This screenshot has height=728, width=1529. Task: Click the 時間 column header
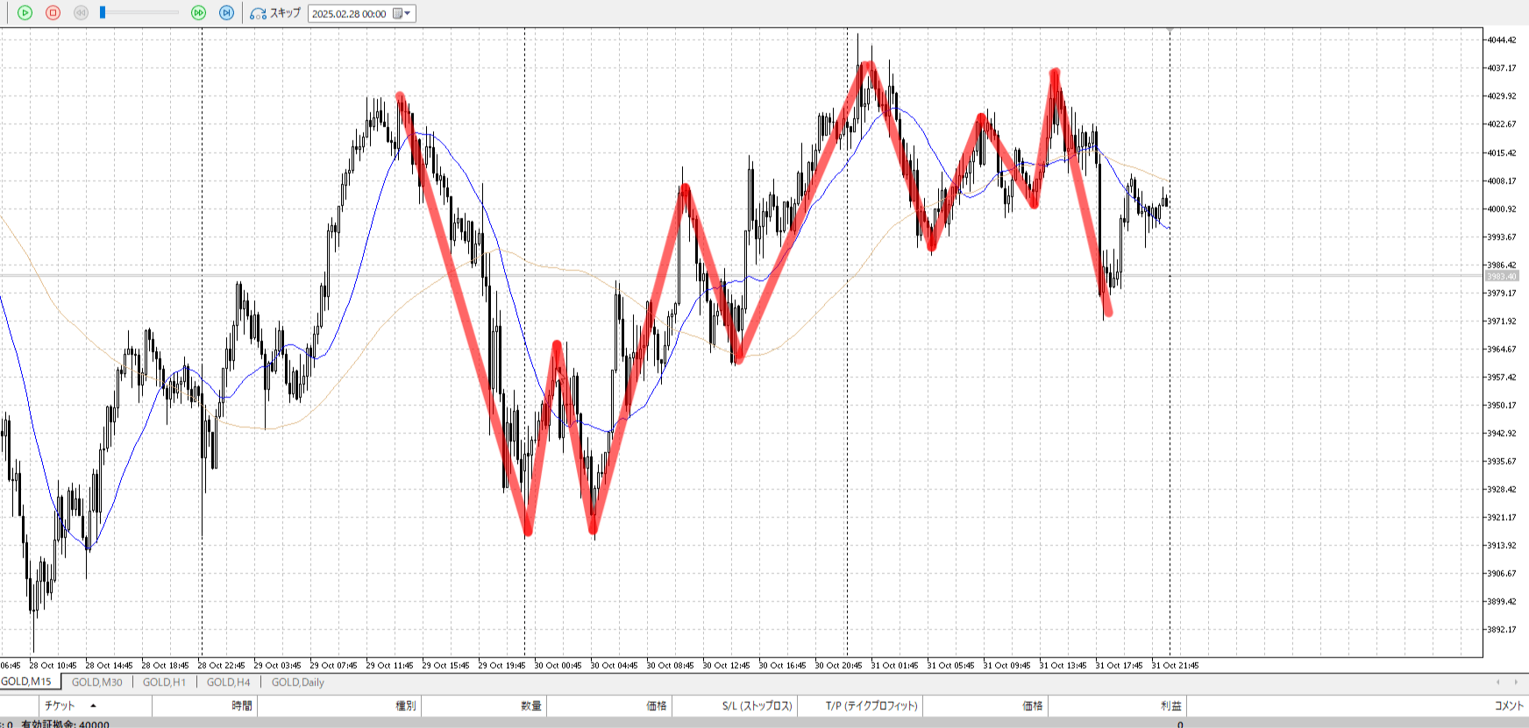(242, 706)
